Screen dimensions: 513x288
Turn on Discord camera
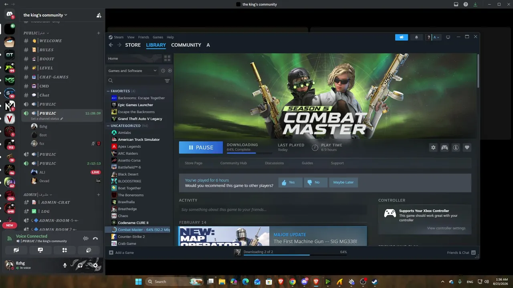[x=16, y=250]
